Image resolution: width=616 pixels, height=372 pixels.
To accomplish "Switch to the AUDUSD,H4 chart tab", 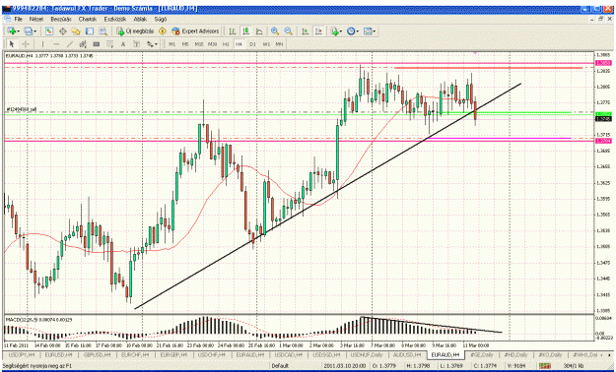I will click(407, 354).
